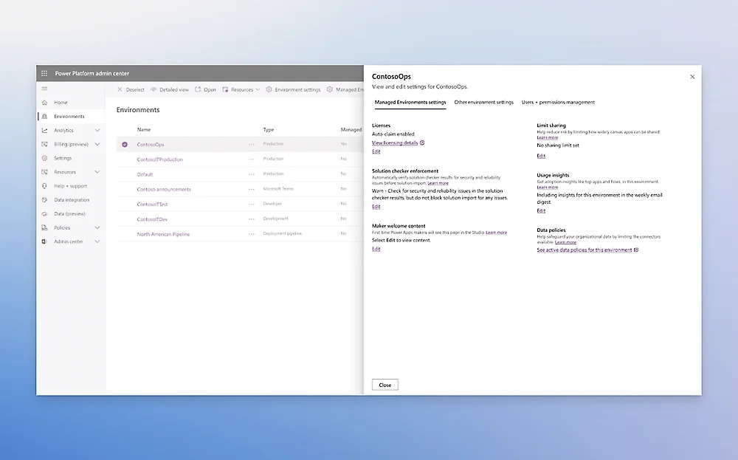The height and width of the screenshot is (460, 738).
Task: Expand the Resources sidebar chevron
Action: pos(97,172)
